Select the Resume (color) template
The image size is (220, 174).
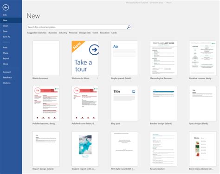point(163,149)
